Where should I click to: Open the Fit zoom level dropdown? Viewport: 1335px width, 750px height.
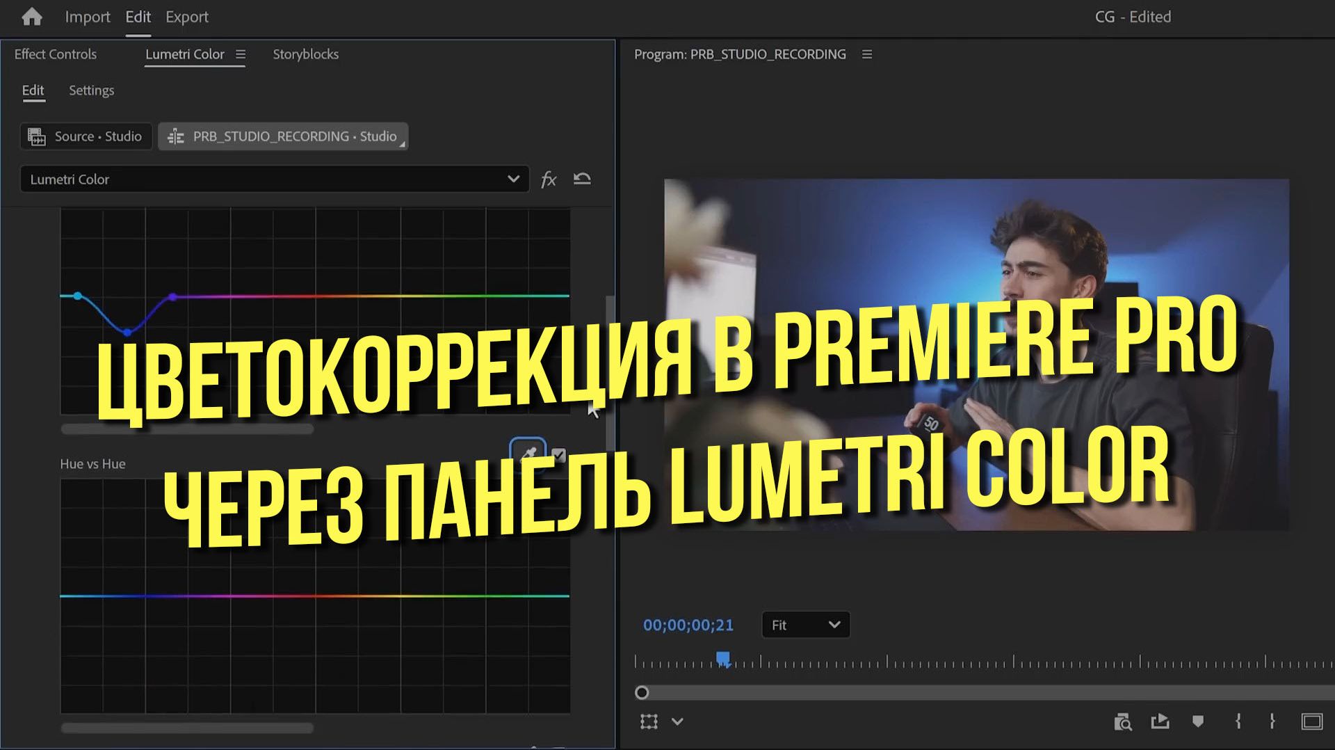click(x=805, y=625)
